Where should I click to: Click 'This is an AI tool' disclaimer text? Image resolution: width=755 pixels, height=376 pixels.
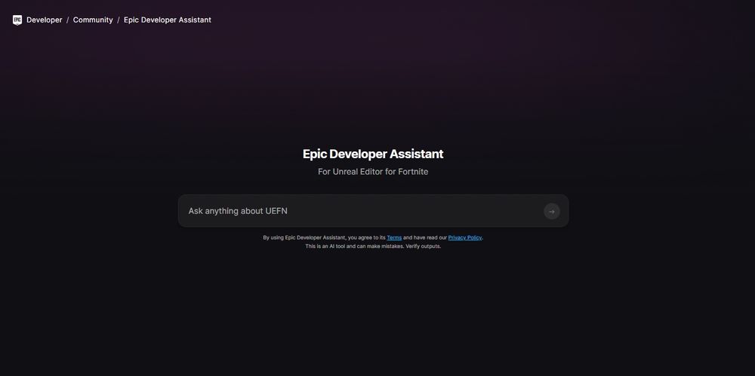[x=373, y=246]
